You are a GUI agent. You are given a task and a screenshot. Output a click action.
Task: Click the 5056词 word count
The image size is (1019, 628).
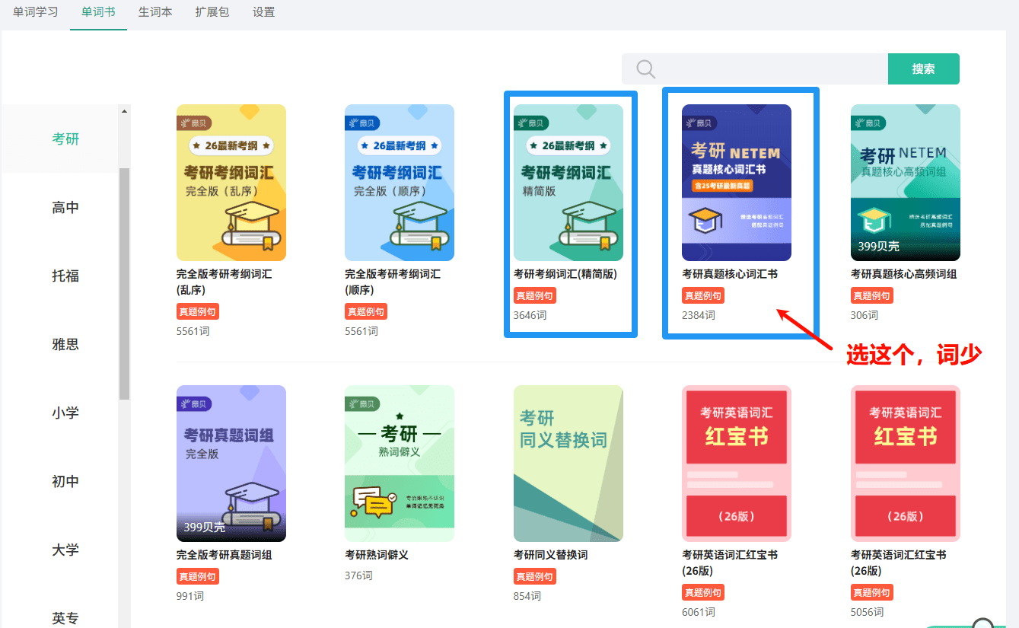[868, 612]
